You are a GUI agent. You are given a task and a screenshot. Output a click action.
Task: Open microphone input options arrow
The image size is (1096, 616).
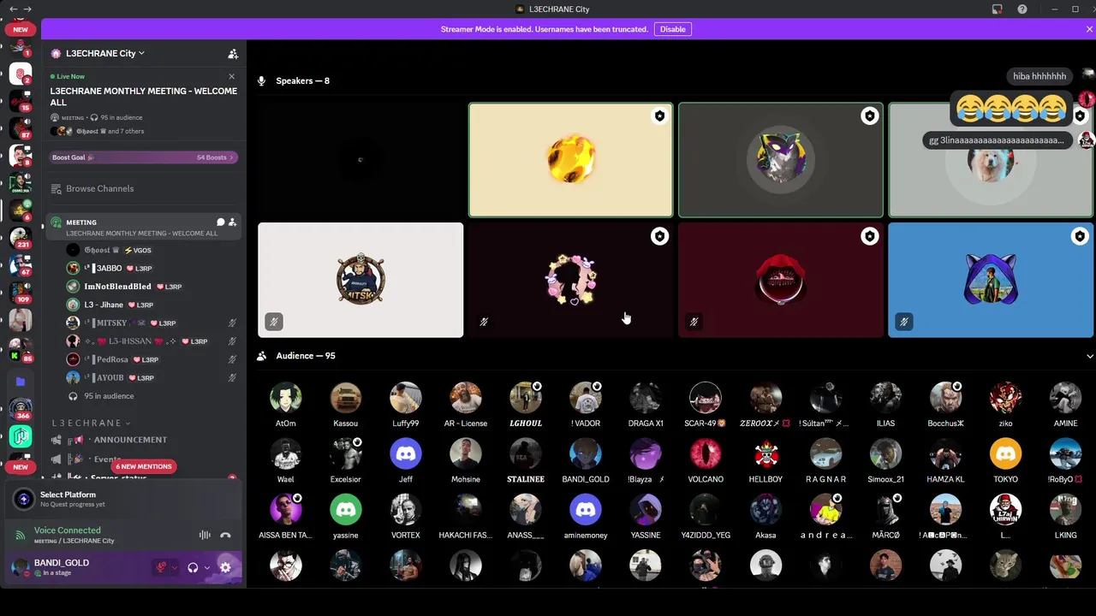[x=174, y=567]
